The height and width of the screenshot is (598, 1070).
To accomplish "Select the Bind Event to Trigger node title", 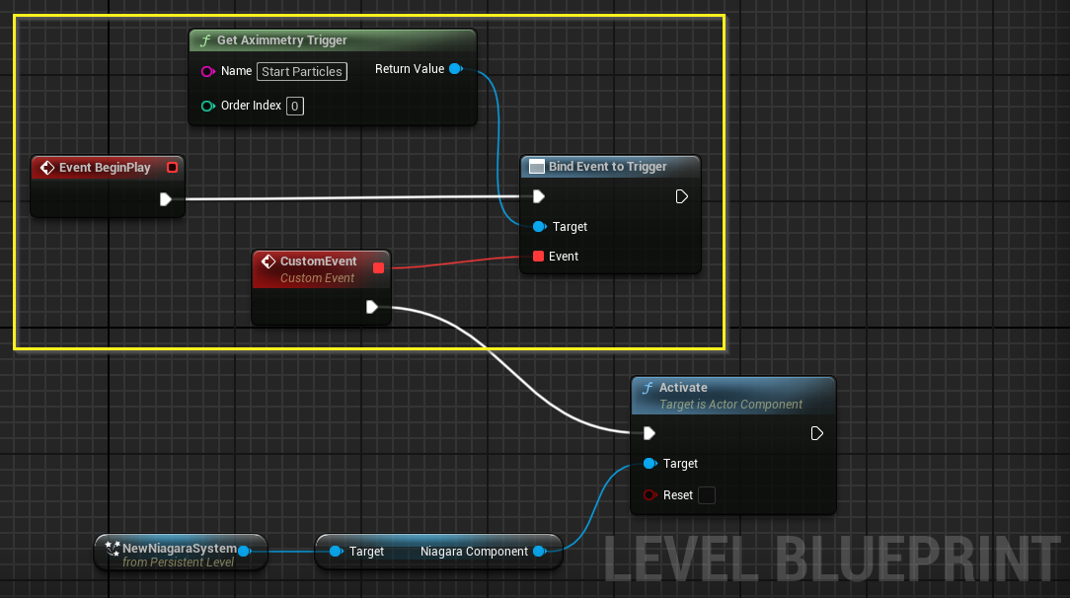I will point(607,167).
